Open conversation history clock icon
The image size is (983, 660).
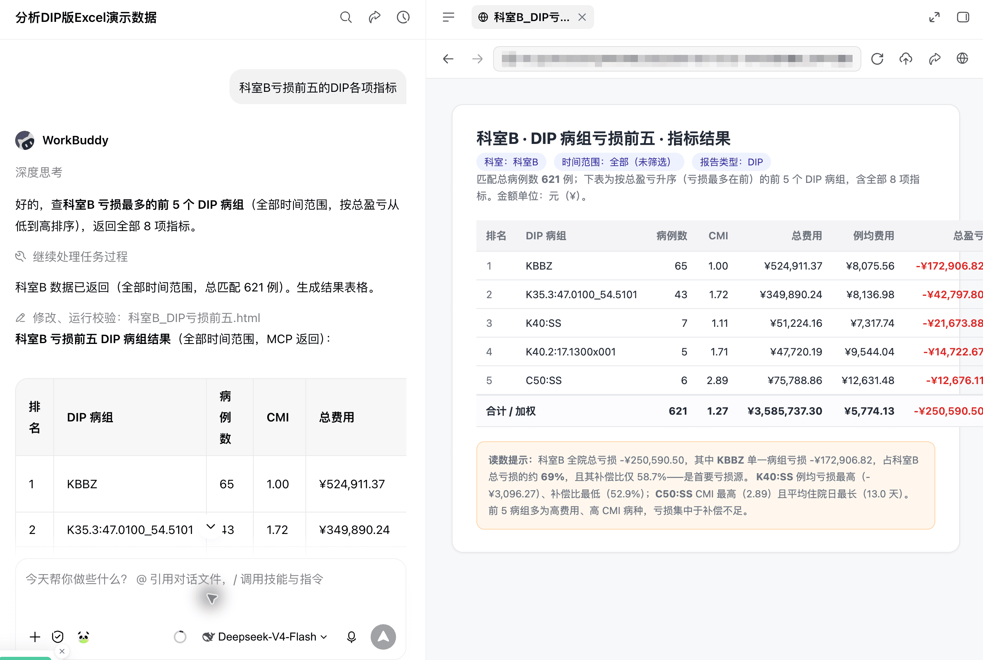(x=403, y=17)
